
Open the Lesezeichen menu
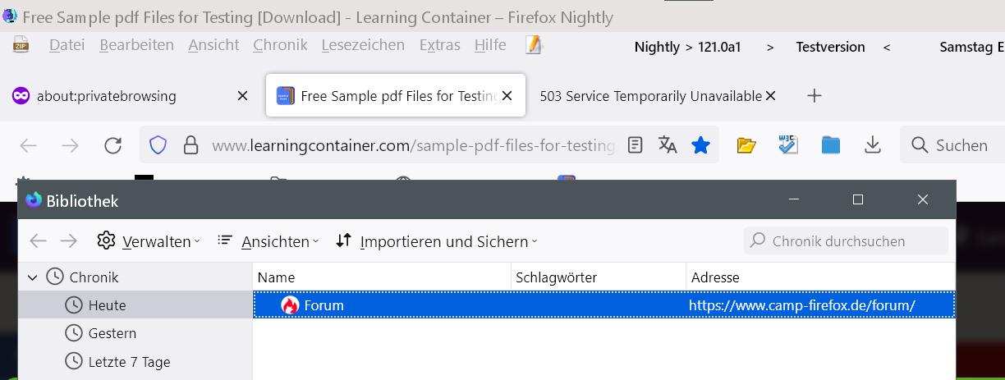[363, 46]
